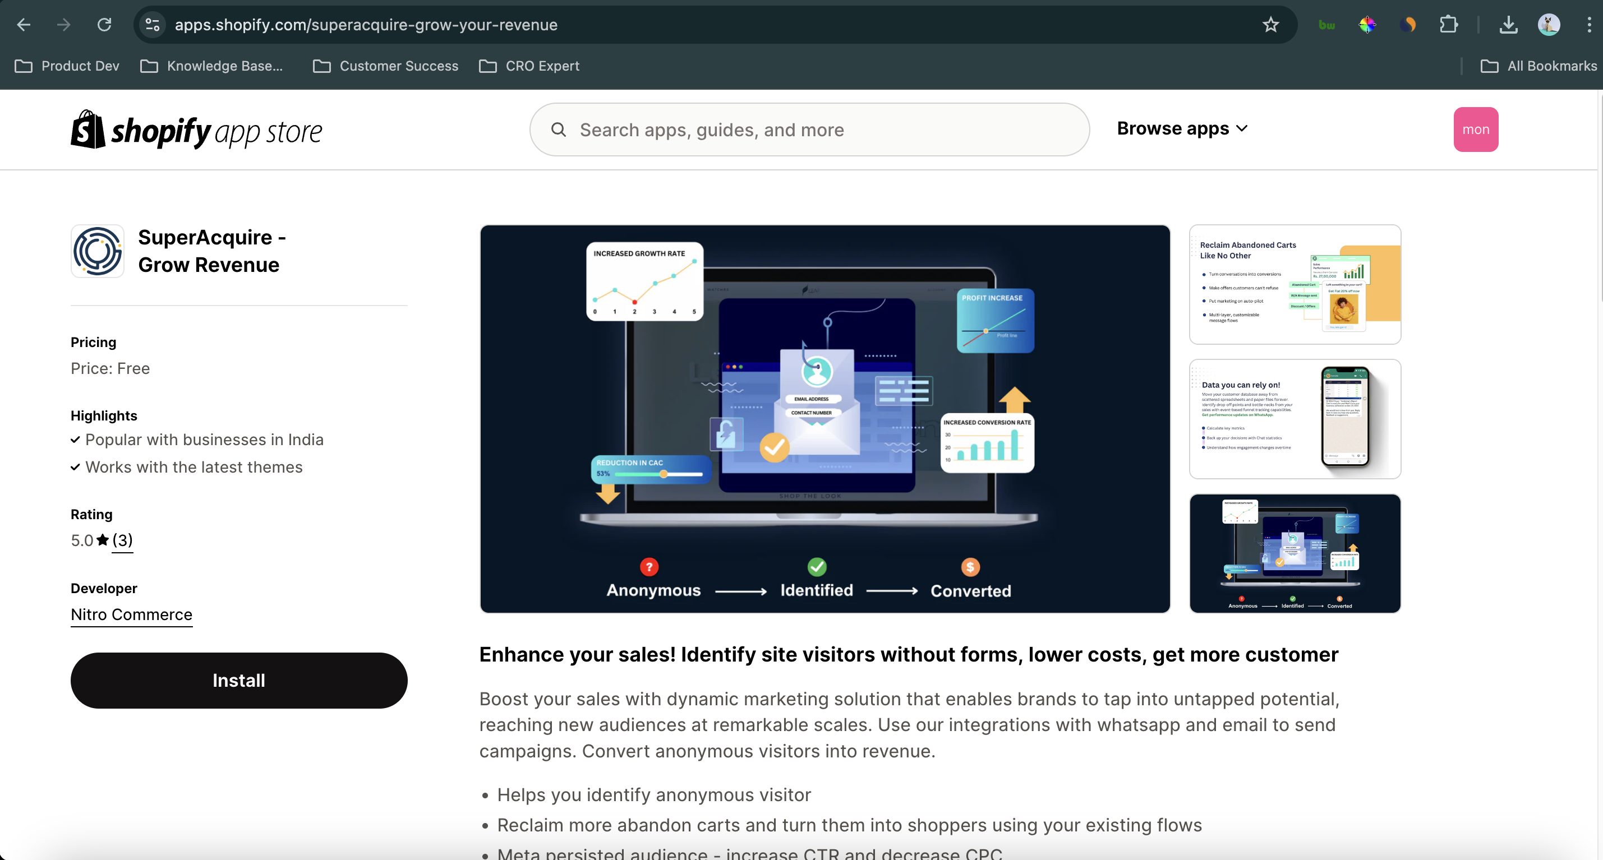Click Works with the latest themes highlight

tap(194, 467)
